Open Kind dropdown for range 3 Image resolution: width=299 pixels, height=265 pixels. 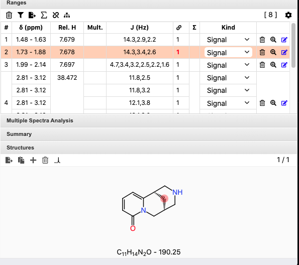(228, 65)
